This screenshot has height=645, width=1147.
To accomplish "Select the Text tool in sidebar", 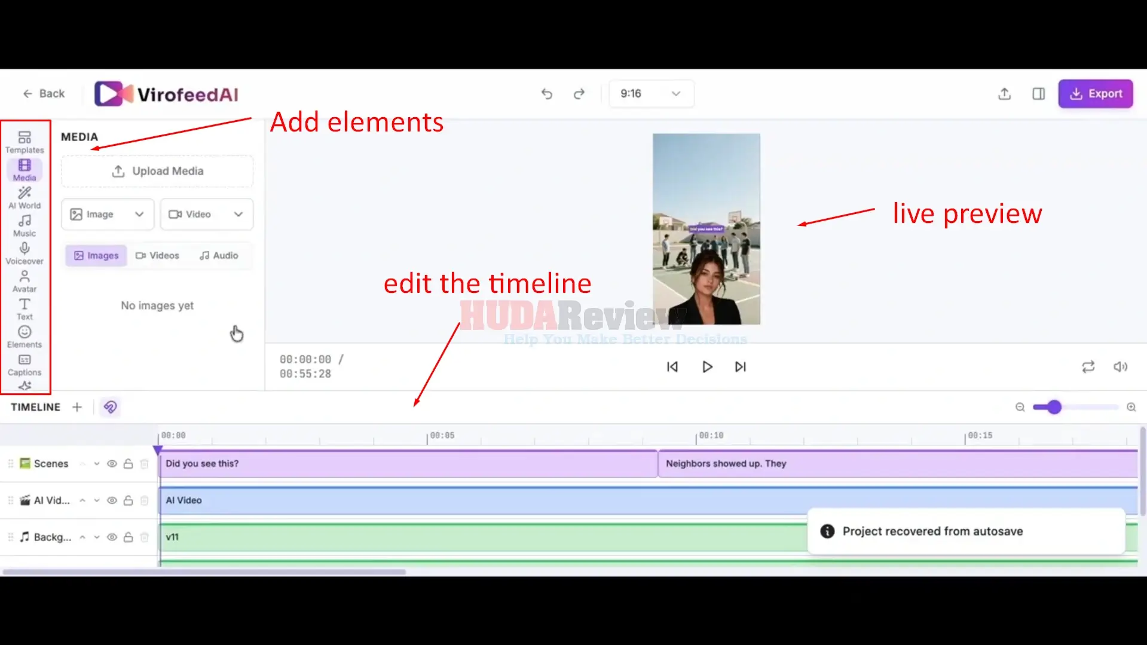I will pyautogui.click(x=25, y=309).
